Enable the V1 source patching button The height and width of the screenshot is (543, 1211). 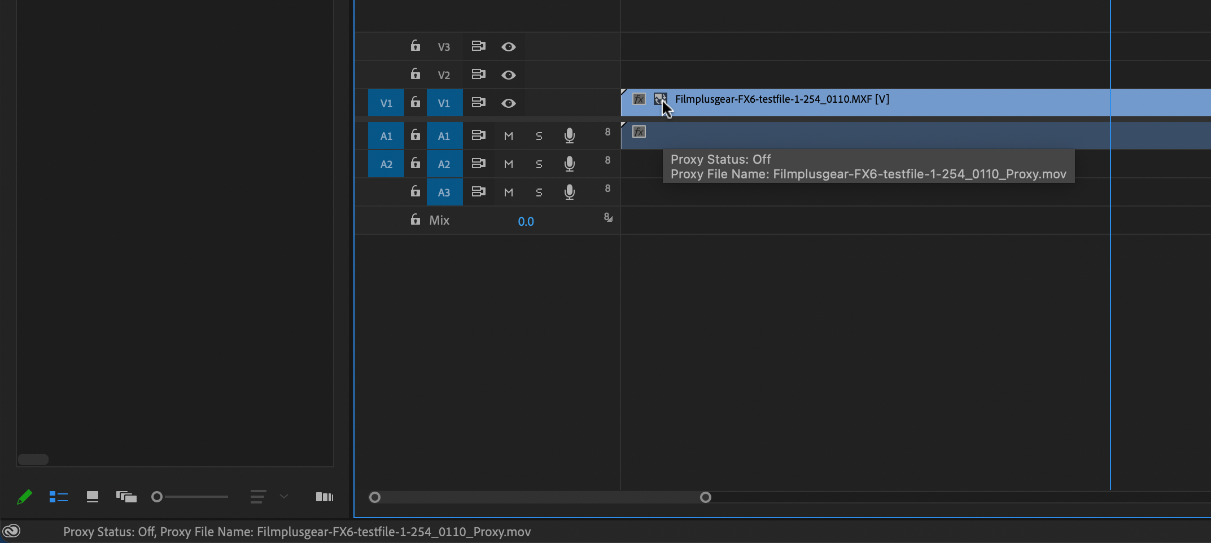(386, 102)
